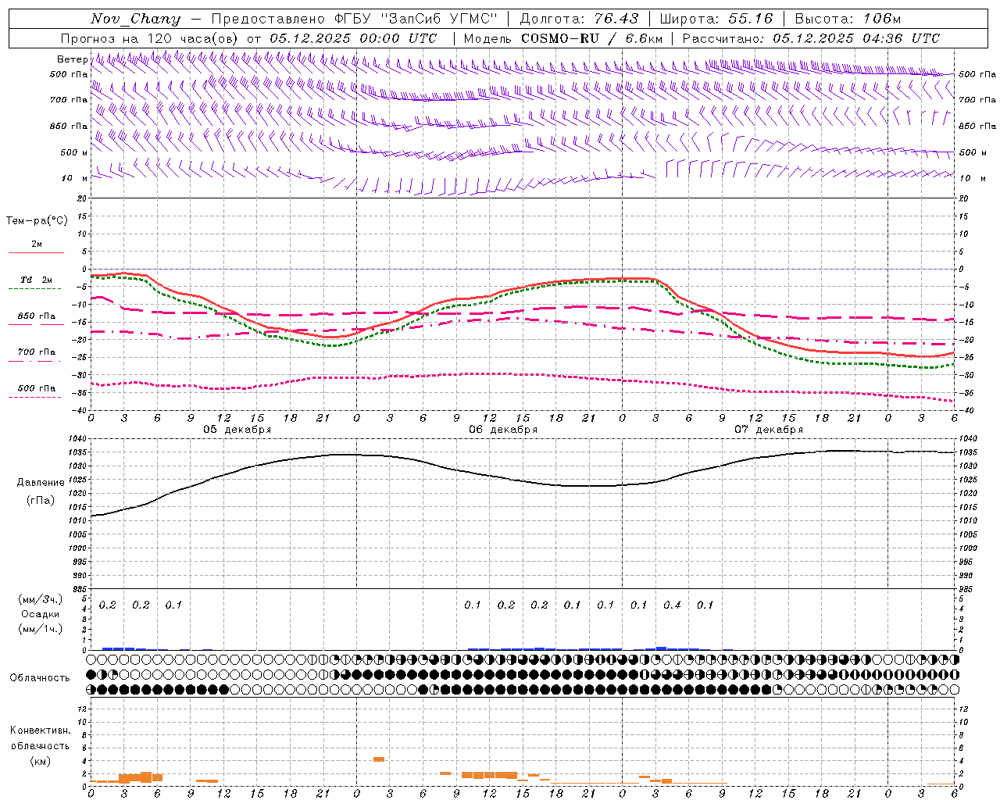Click the 700 гПа legend entry in temperature panel
The width and height of the screenshot is (1000, 800).
click(x=37, y=352)
